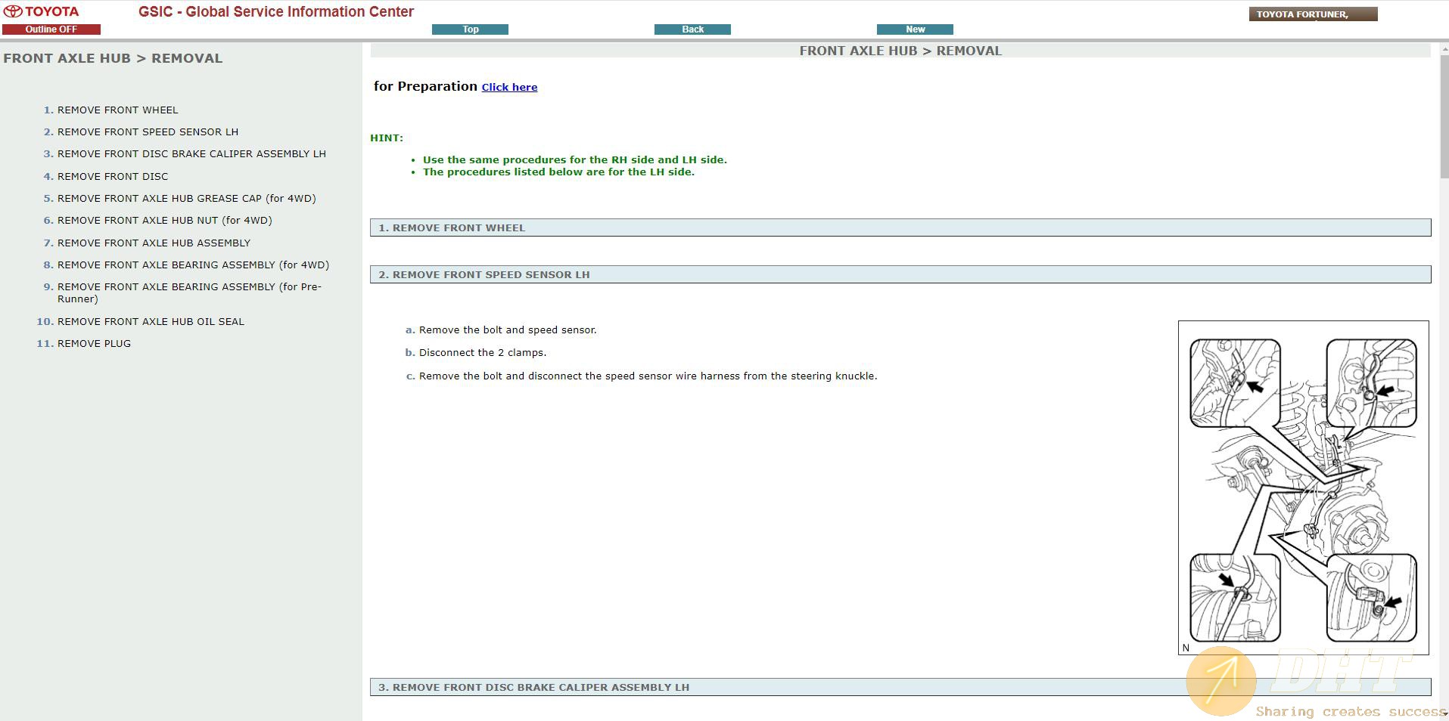Open a New window button
This screenshot has height=721, width=1449.
pyautogui.click(x=915, y=29)
